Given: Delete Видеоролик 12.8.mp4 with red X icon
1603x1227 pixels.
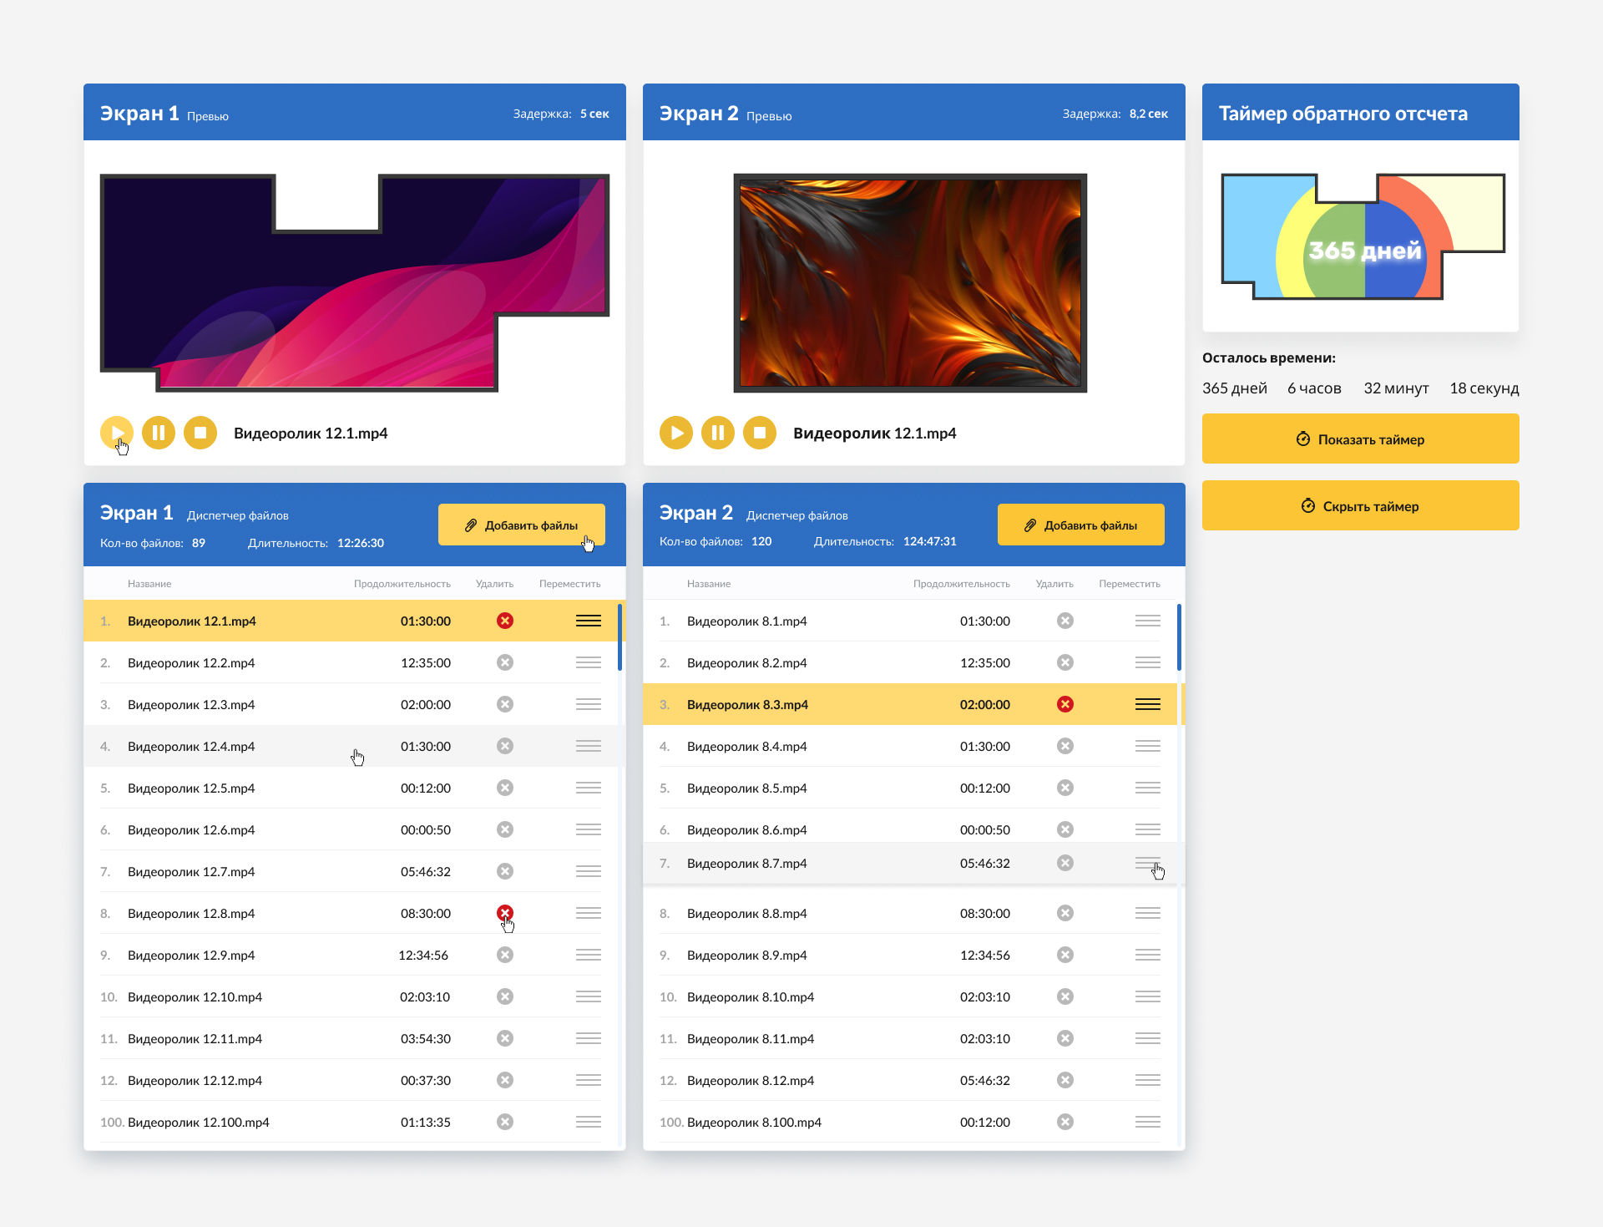Looking at the screenshot, I should [x=505, y=912].
